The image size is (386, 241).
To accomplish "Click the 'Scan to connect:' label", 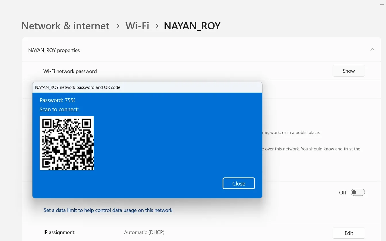I will point(59,110).
